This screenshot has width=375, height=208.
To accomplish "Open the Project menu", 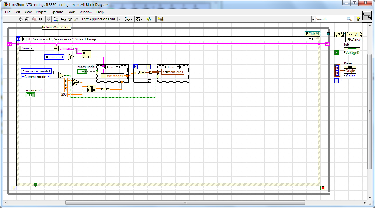I will pyautogui.click(x=41, y=12).
